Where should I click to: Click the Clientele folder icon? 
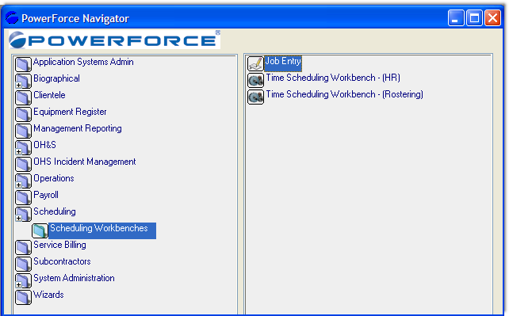coord(23,97)
